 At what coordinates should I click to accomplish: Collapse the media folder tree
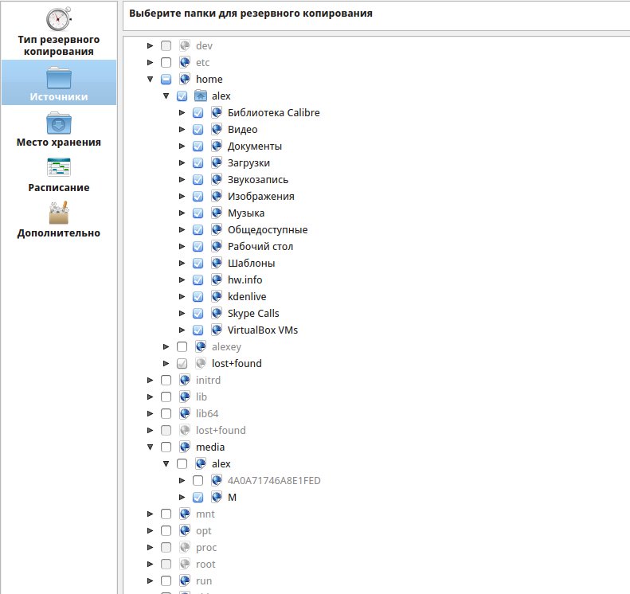(x=151, y=447)
